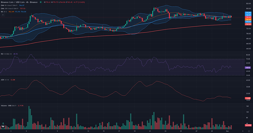
Task: Click the 12.88 ADX value label on axis
Action: [248, 98]
